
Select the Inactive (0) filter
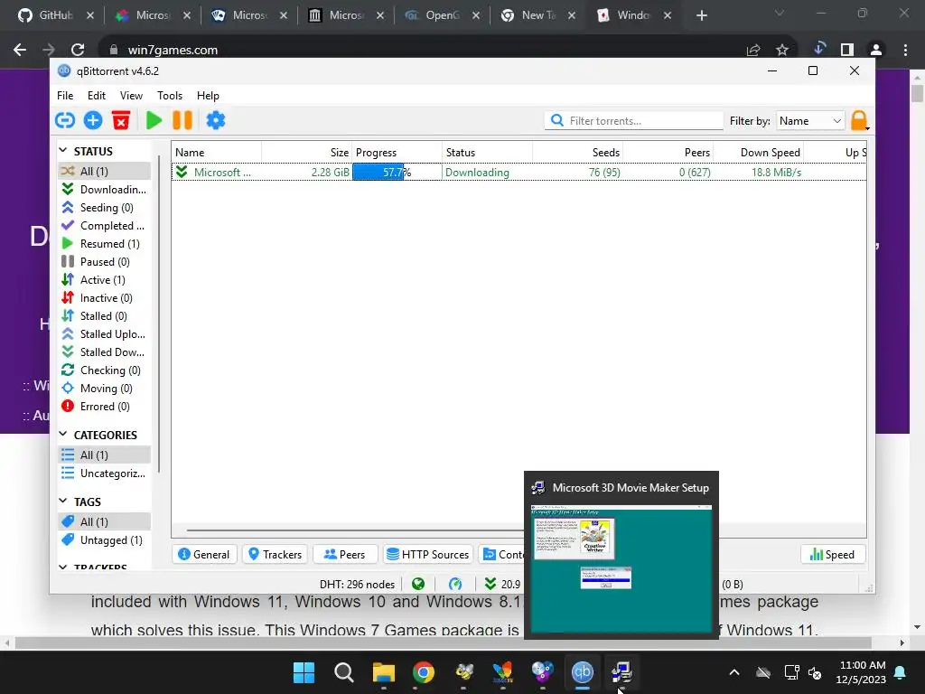click(x=105, y=298)
